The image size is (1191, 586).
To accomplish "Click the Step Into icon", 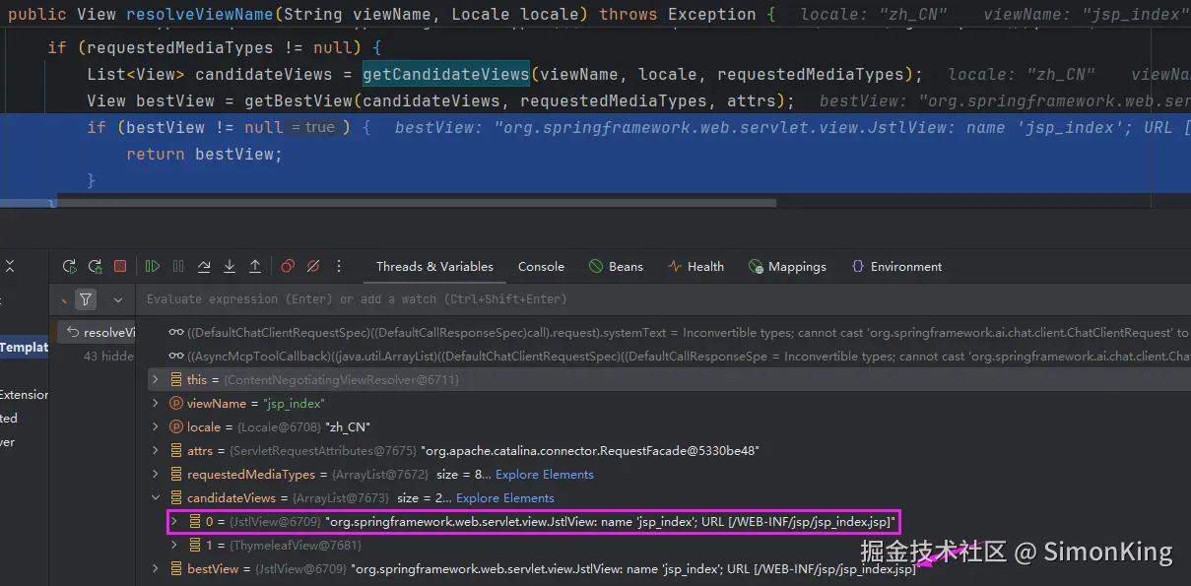I will (x=230, y=266).
